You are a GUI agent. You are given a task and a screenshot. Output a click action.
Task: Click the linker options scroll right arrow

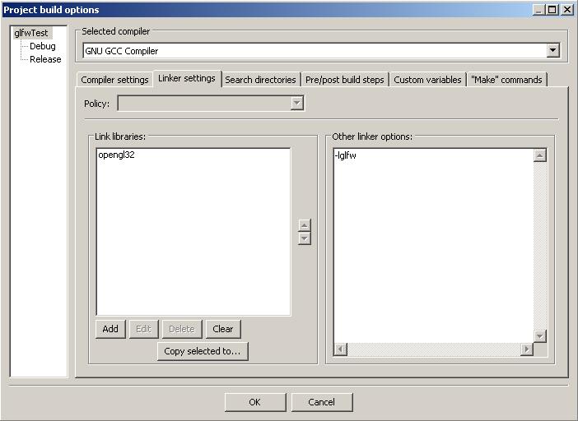(527, 349)
